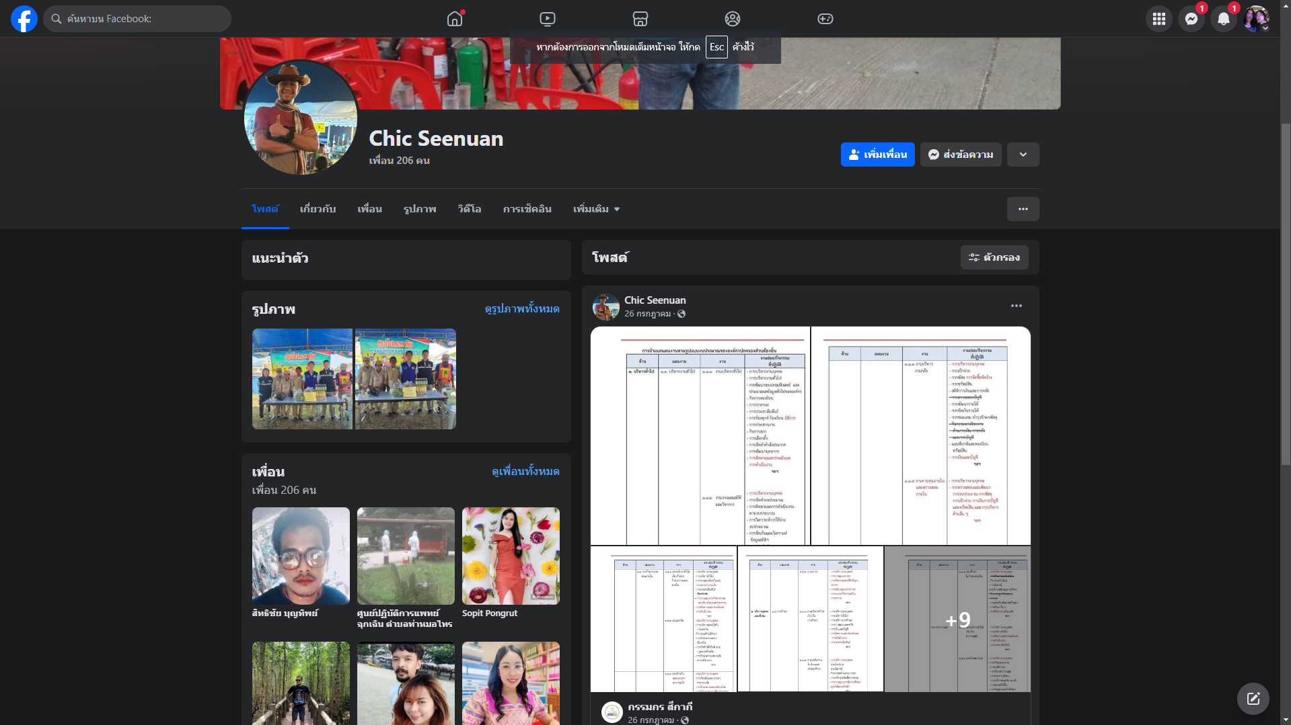Image resolution: width=1291 pixels, height=725 pixels.
Task: Open the +9 more photos thumbnail
Action: click(957, 619)
